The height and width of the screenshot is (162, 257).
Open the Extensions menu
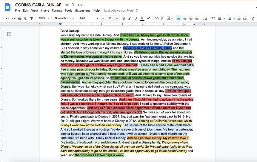pyautogui.click(x=83, y=11)
